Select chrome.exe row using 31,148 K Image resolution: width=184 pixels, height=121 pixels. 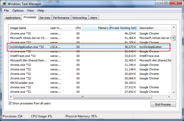(90, 69)
